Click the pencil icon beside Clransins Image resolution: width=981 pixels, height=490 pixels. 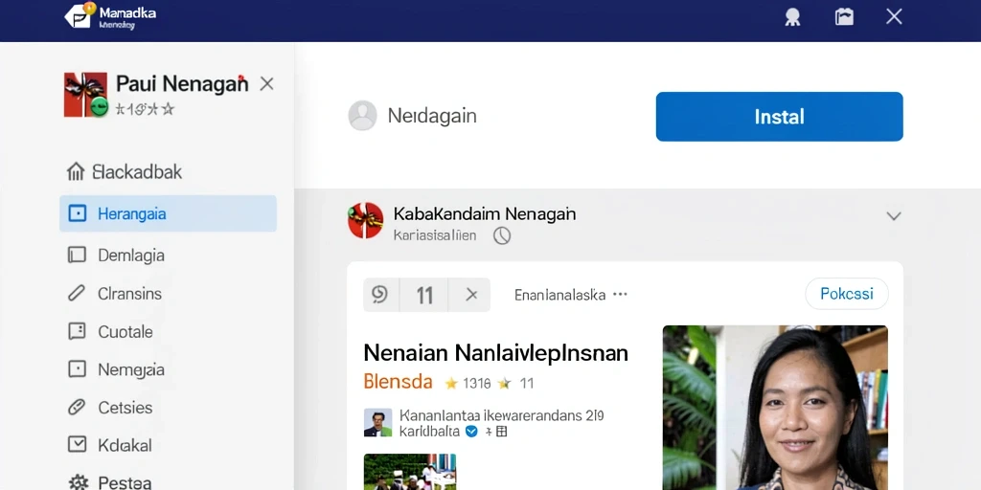77,293
